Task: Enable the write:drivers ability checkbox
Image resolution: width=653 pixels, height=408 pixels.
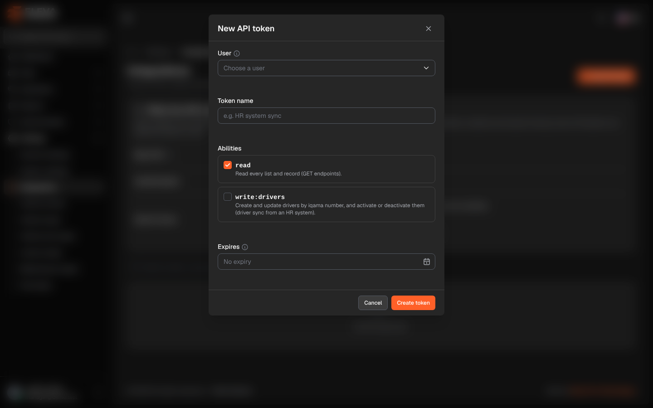Action: pos(228,197)
